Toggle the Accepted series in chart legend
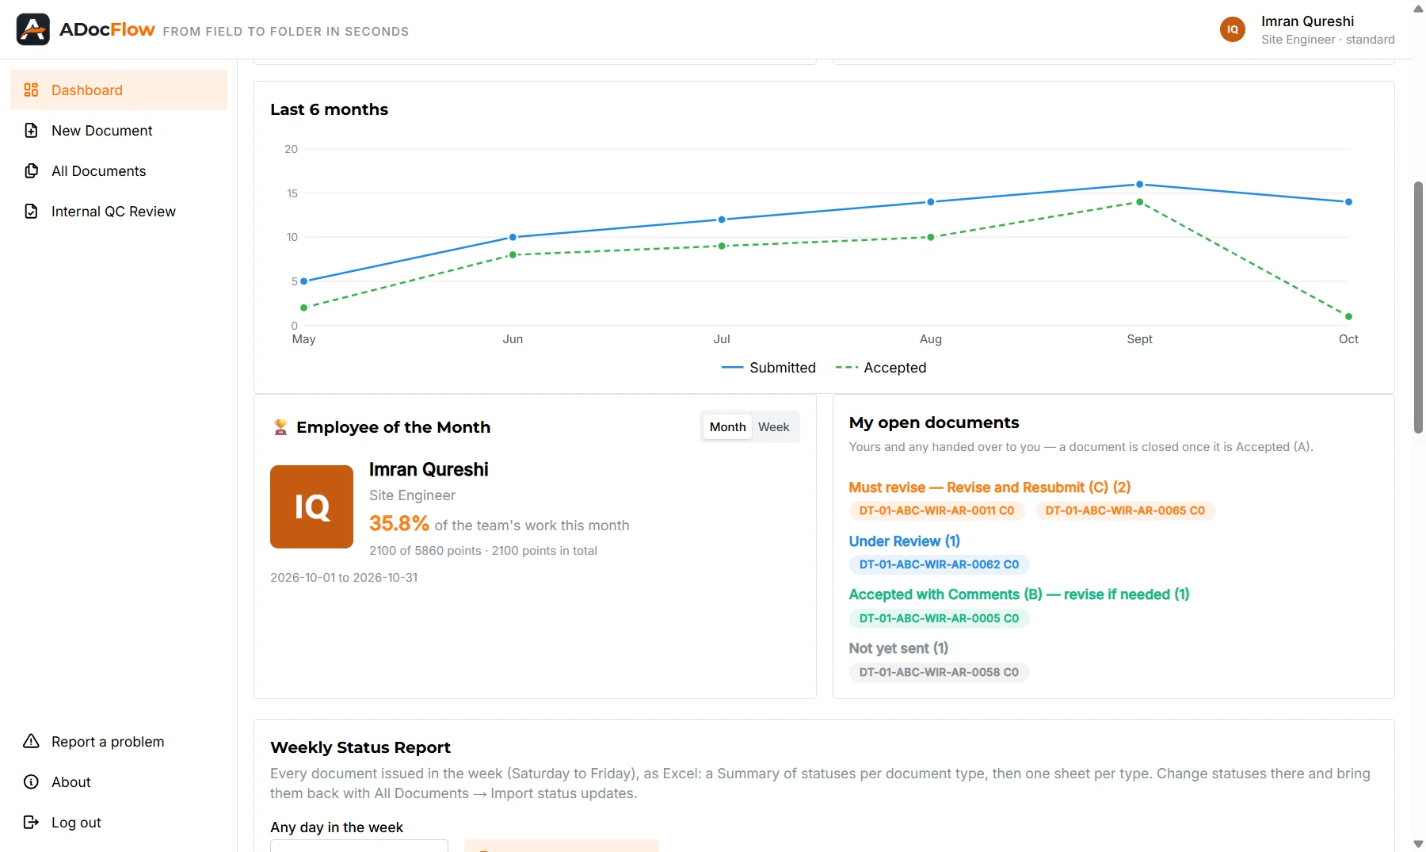Viewport: 1426px width, 852px height. (x=881, y=367)
